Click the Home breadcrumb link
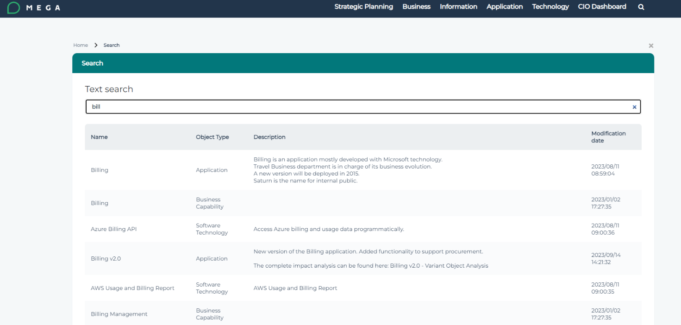 [x=80, y=45]
